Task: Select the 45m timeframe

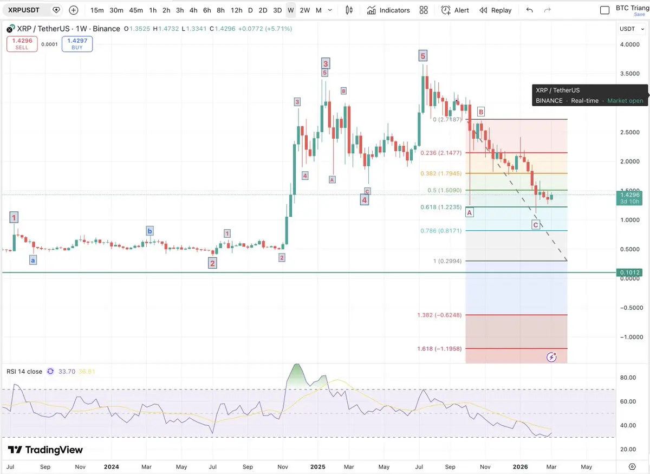Action: (136, 10)
